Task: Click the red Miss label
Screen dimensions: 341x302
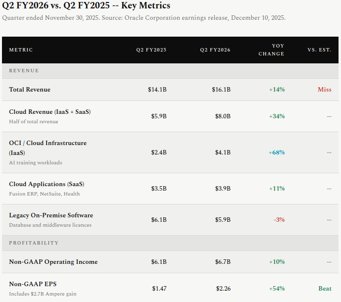Action: [325, 90]
